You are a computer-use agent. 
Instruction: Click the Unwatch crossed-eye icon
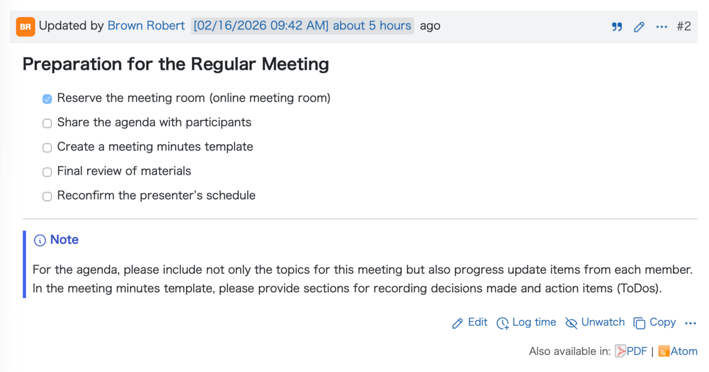[x=571, y=323]
